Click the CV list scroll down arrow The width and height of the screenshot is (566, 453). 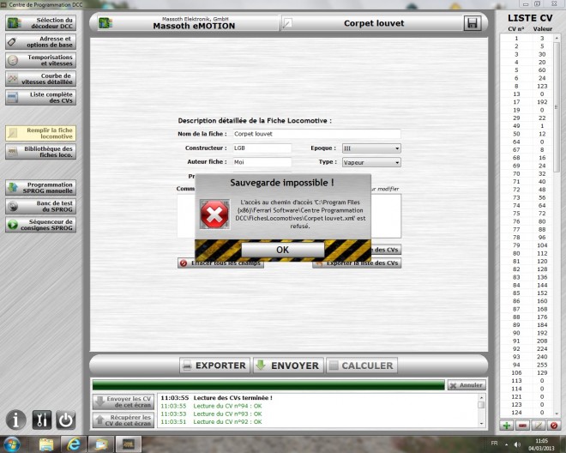point(557,414)
